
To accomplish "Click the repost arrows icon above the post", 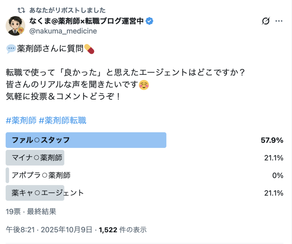I will 21,11.
